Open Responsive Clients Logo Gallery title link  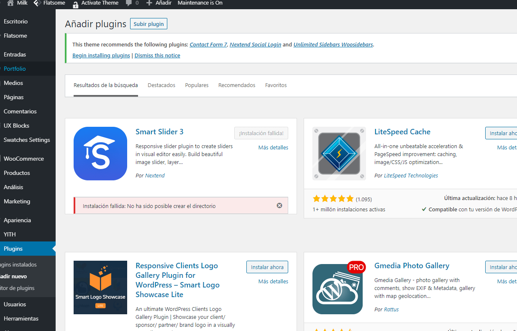coord(177,280)
